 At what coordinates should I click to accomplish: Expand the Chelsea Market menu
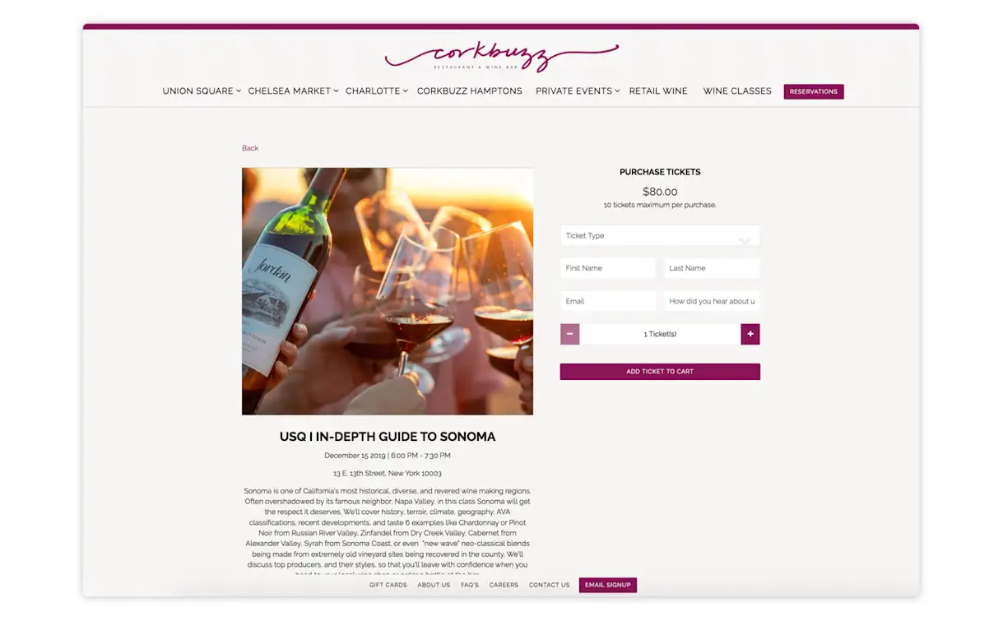[x=293, y=91]
